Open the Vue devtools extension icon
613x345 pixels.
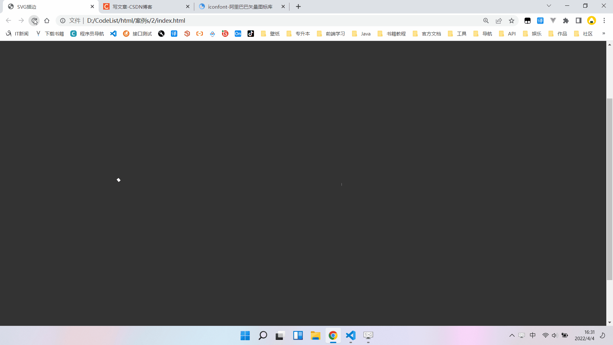tap(553, 20)
